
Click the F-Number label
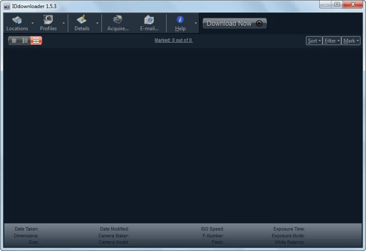click(213, 236)
